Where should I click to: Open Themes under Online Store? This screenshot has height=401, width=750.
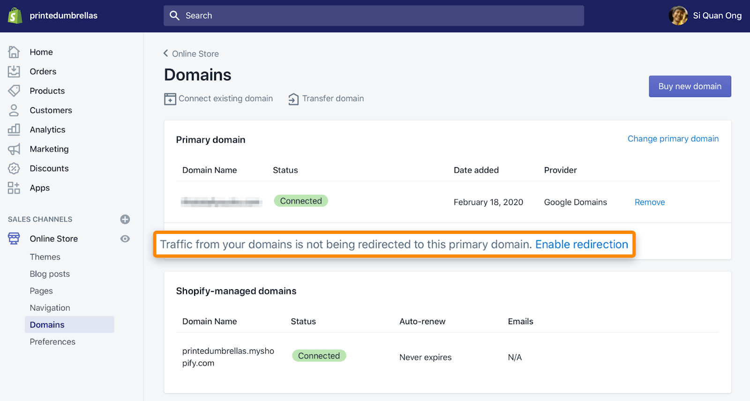(x=45, y=257)
